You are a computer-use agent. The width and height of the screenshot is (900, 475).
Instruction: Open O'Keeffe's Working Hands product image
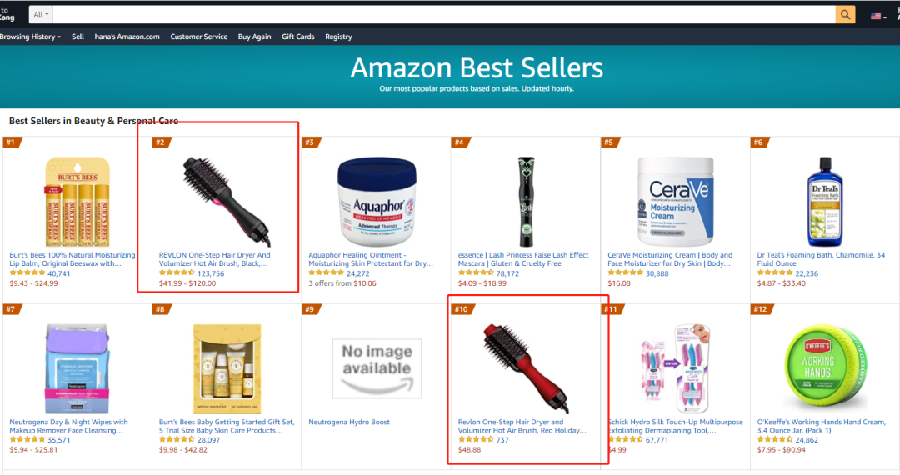point(825,367)
